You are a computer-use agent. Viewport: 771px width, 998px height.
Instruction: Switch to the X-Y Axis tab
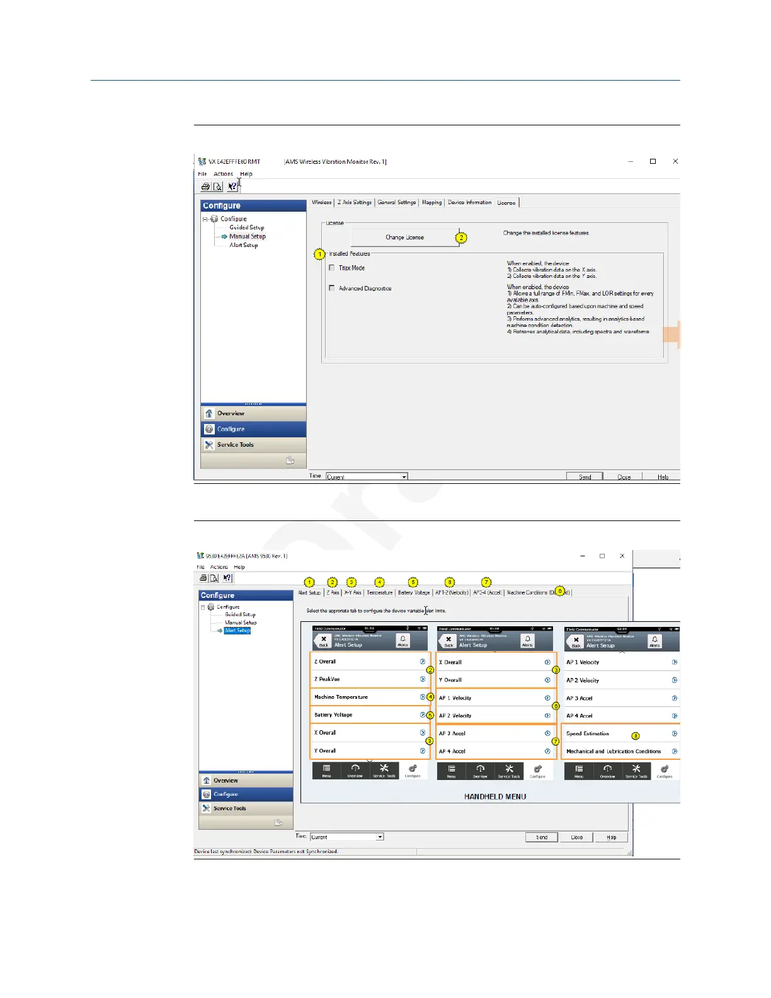pyautogui.click(x=353, y=592)
